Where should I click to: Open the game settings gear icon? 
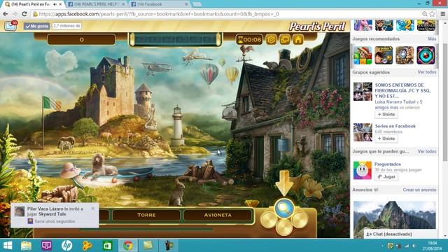[x=271, y=40]
